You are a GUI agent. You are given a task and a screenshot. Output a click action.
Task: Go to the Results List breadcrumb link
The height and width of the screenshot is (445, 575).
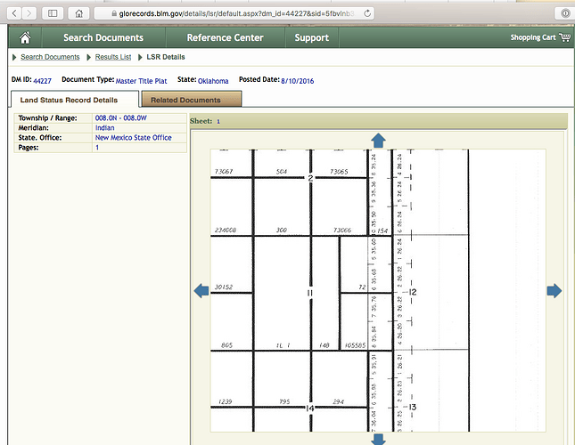[x=113, y=57]
